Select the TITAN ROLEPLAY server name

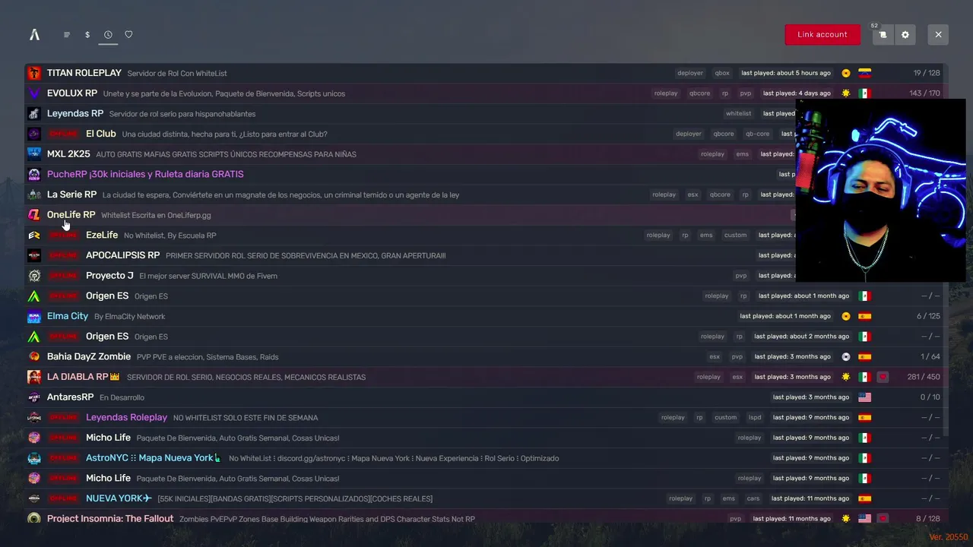[84, 73]
